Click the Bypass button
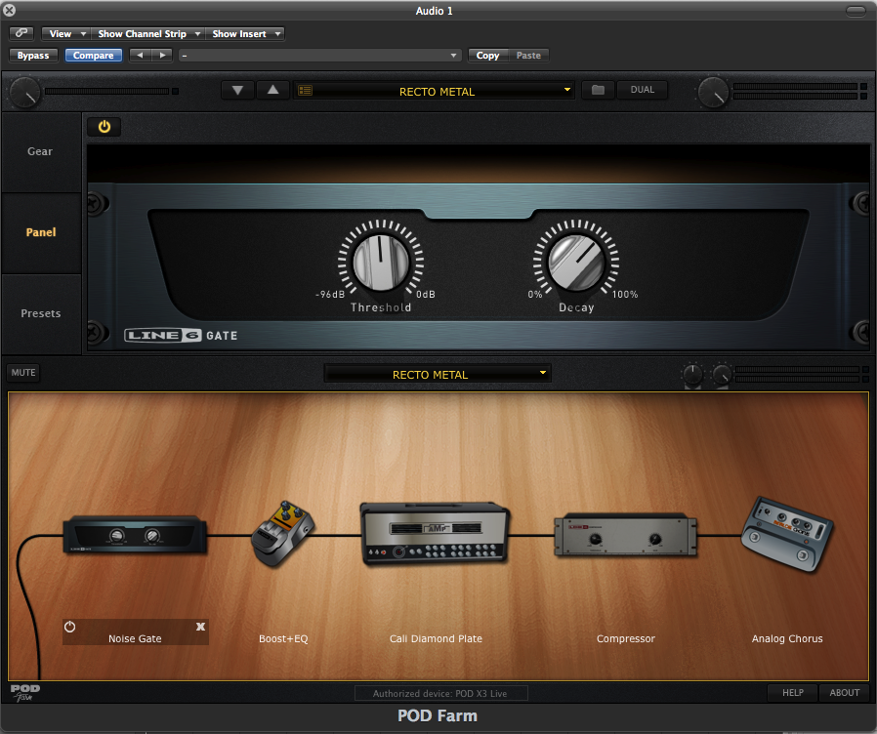This screenshot has height=734, width=877. click(33, 56)
